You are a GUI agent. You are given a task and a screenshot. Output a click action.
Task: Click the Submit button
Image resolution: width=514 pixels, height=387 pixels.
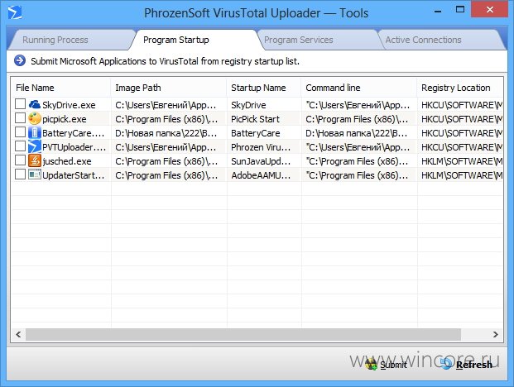(387, 365)
